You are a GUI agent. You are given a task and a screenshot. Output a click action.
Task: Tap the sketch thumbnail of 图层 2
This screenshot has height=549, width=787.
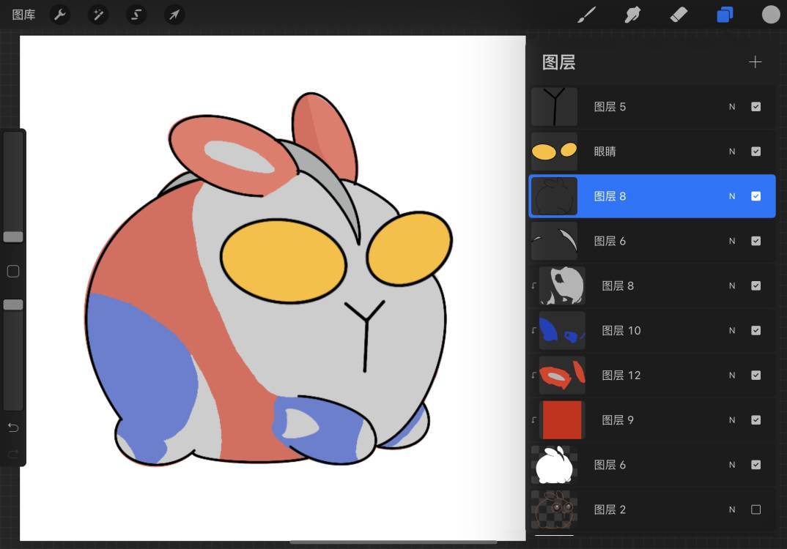[x=554, y=509]
